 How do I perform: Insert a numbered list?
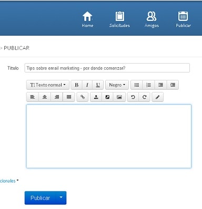click(x=148, y=85)
